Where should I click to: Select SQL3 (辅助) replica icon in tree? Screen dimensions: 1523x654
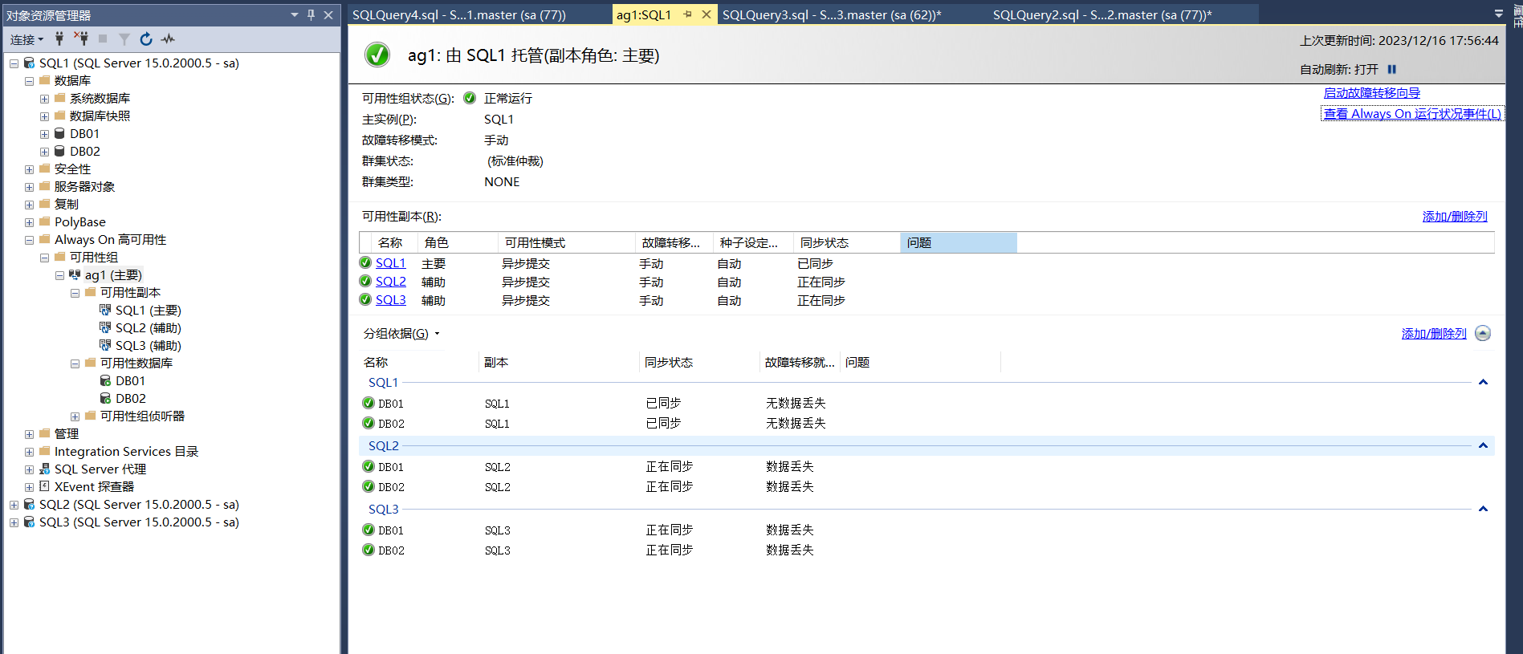coord(105,346)
